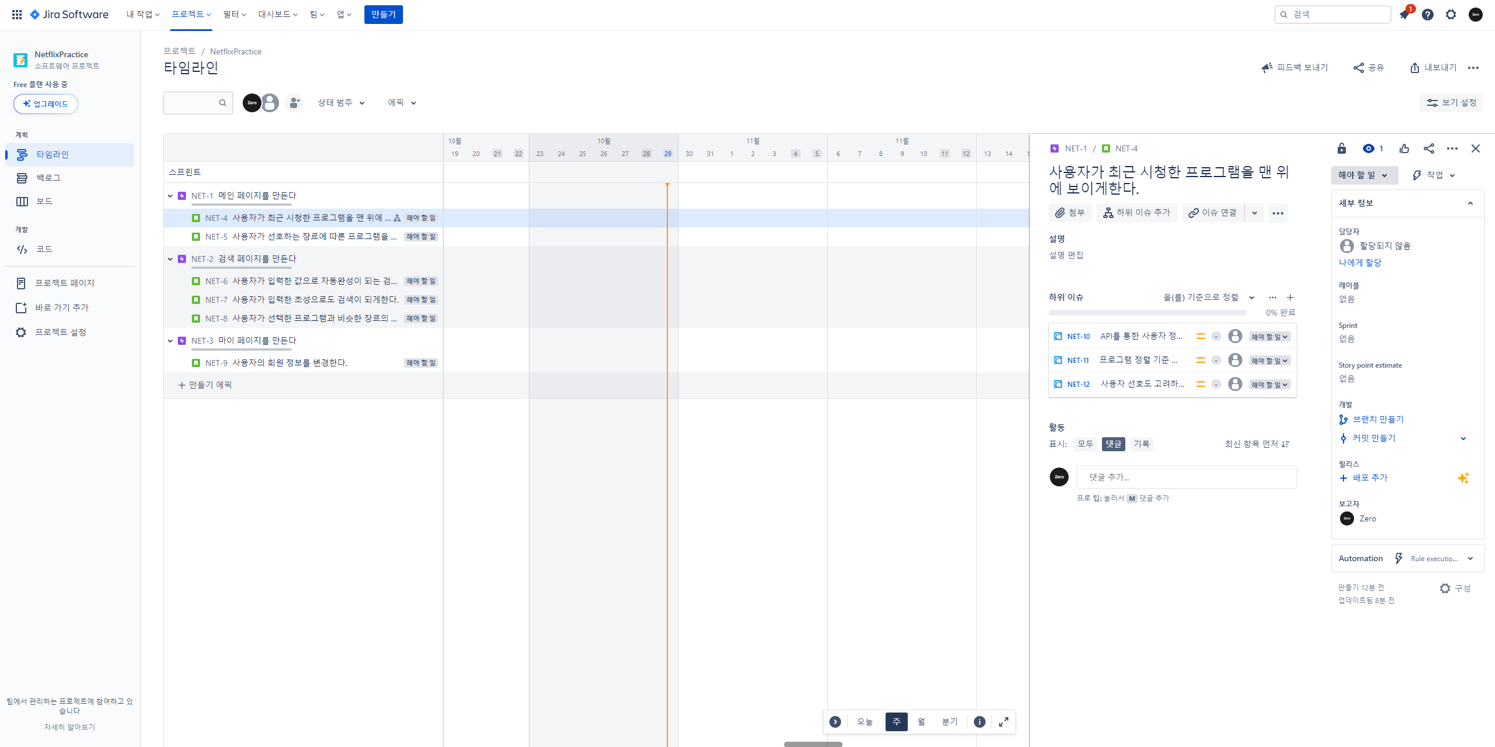Open 보기 설정 view settings

click(1451, 103)
